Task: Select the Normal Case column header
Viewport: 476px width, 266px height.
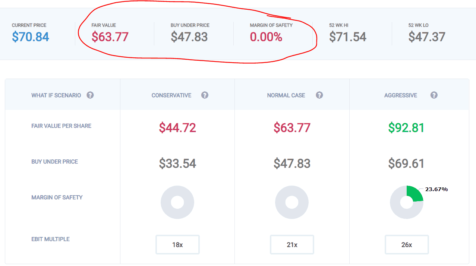Action: (x=286, y=95)
